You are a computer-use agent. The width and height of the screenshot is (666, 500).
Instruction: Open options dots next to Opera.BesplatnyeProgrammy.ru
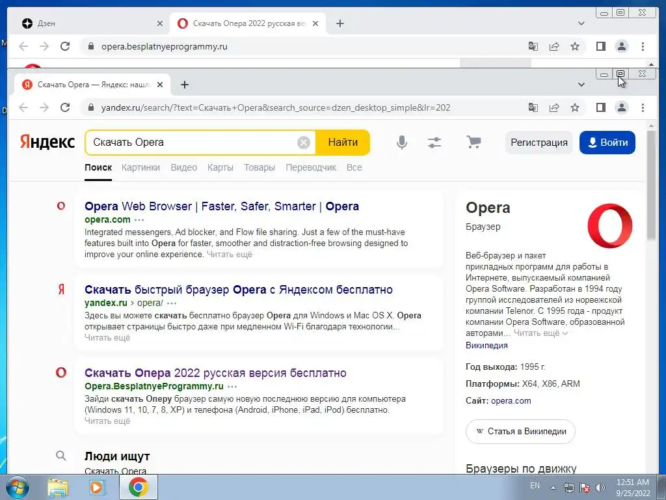pyautogui.click(x=232, y=387)
